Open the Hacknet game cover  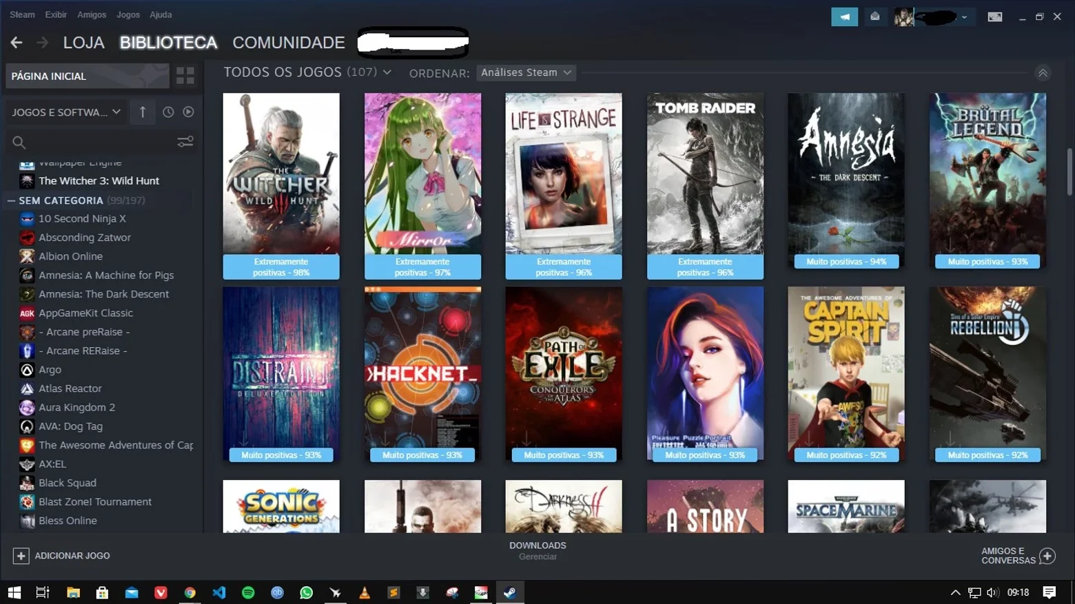[x=422, y=374]
